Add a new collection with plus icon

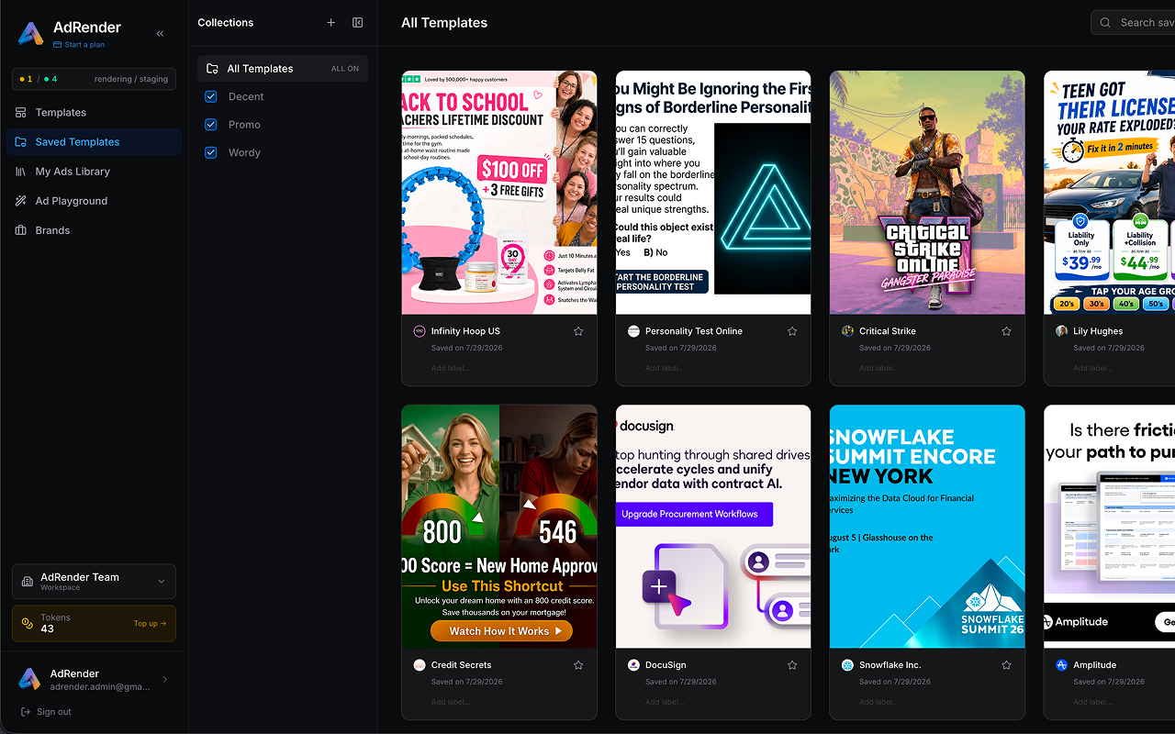[x=331, y=23]
